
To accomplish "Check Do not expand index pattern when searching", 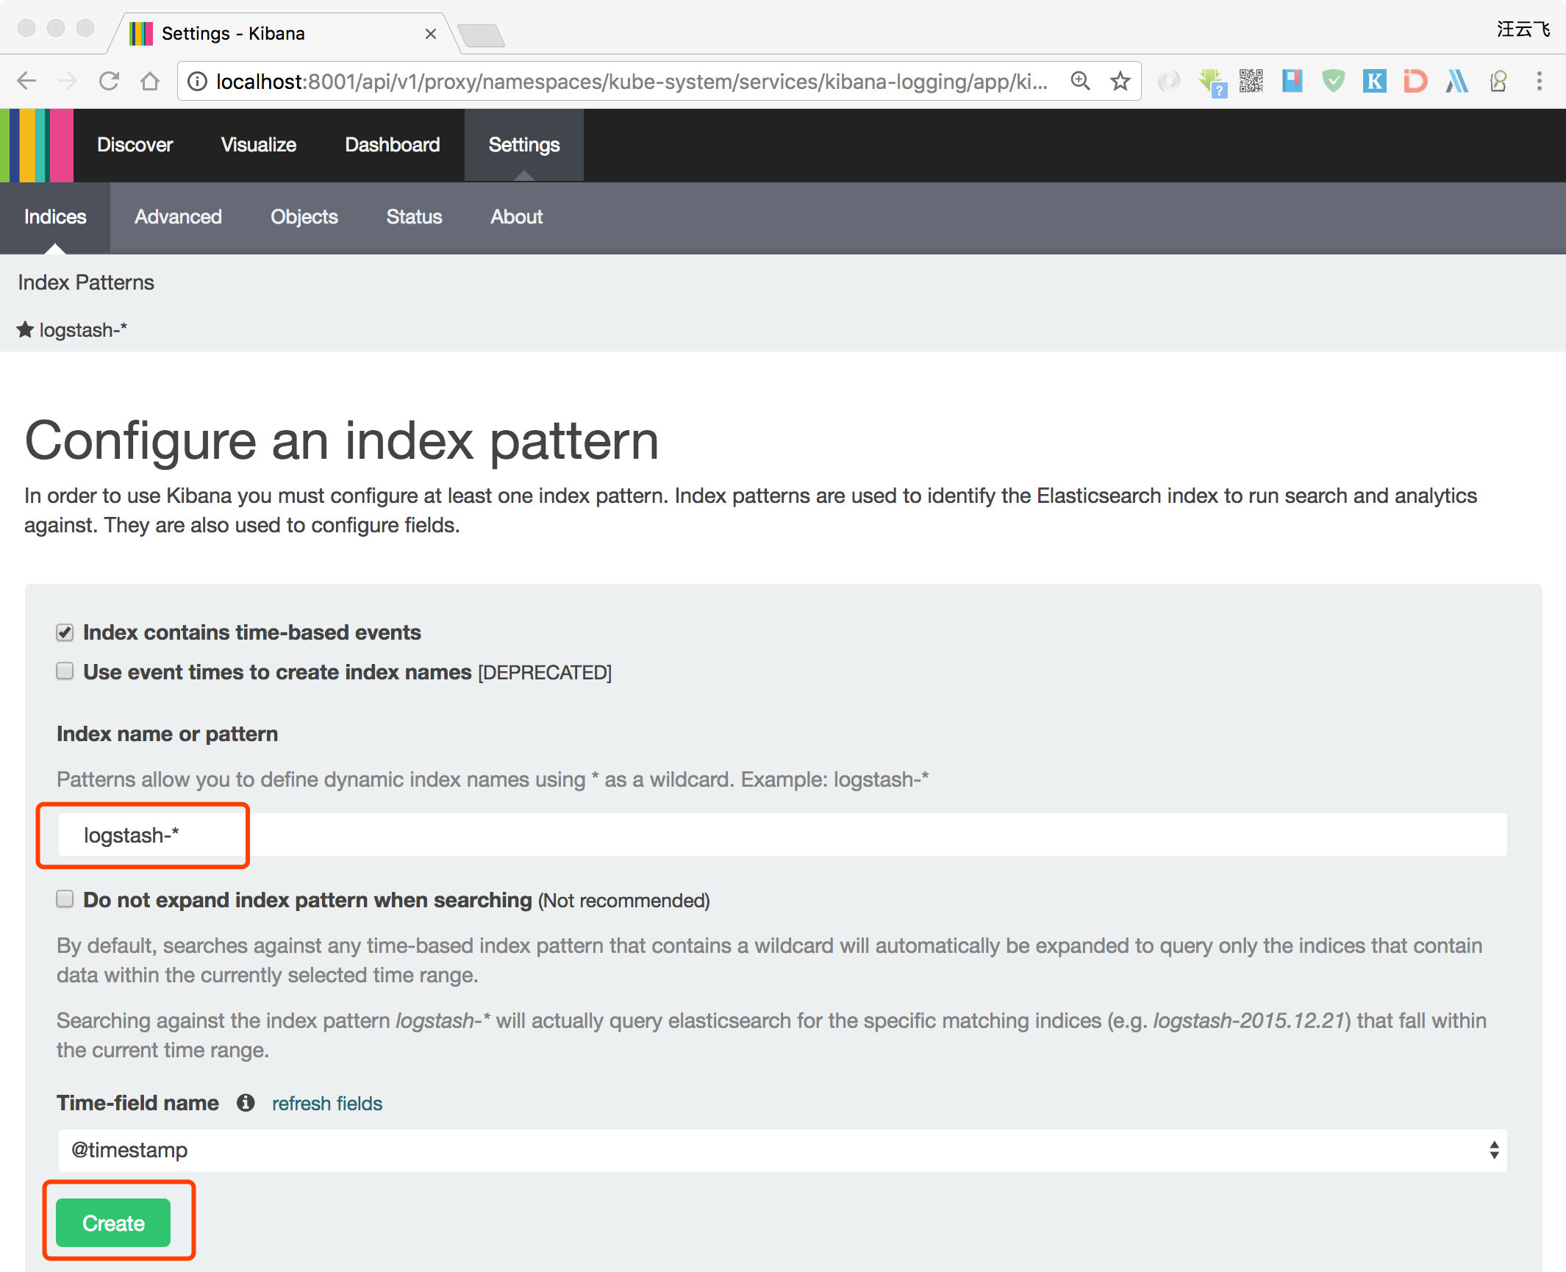I will (65, 899).
